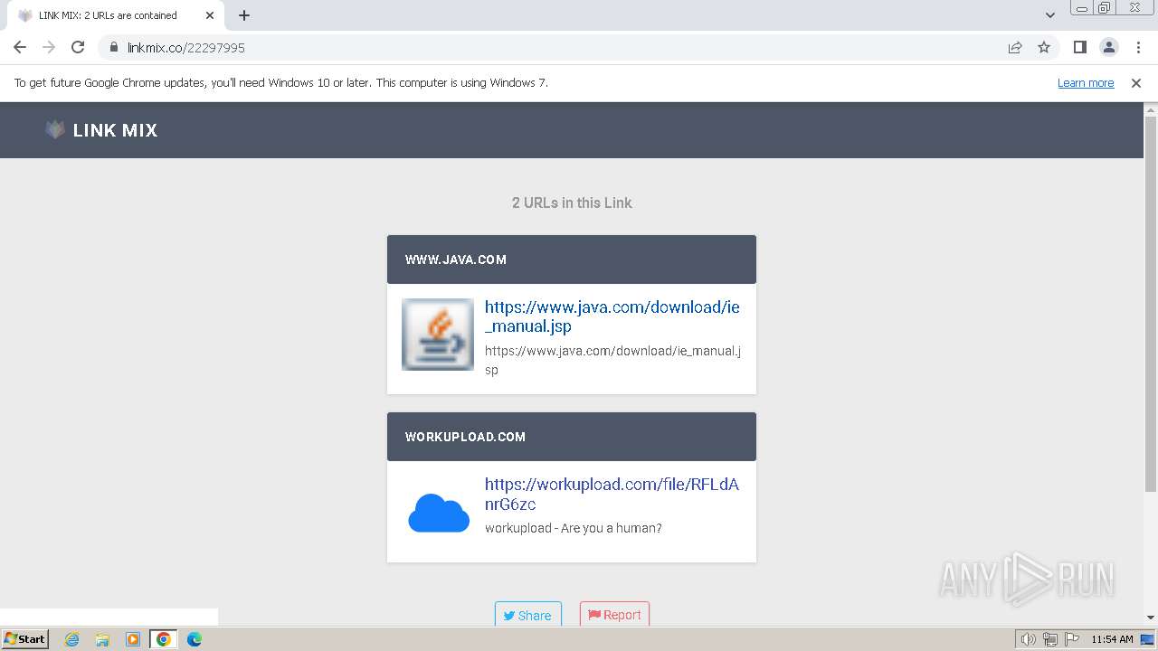
Task: Click the Action Center flag icon
Action: pyautogui.click(x=1072, y=639)
